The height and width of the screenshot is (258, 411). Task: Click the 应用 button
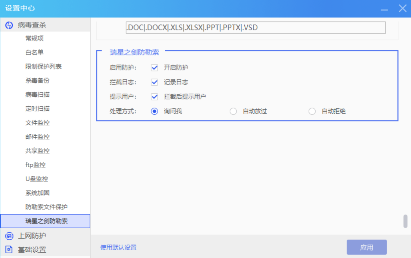coord(366,247)
